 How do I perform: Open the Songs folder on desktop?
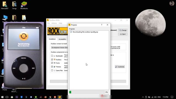[14, 5]
